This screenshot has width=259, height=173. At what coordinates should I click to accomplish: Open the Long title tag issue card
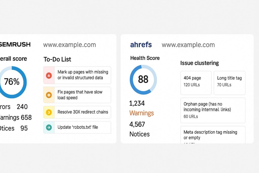(x=229, y=83)
